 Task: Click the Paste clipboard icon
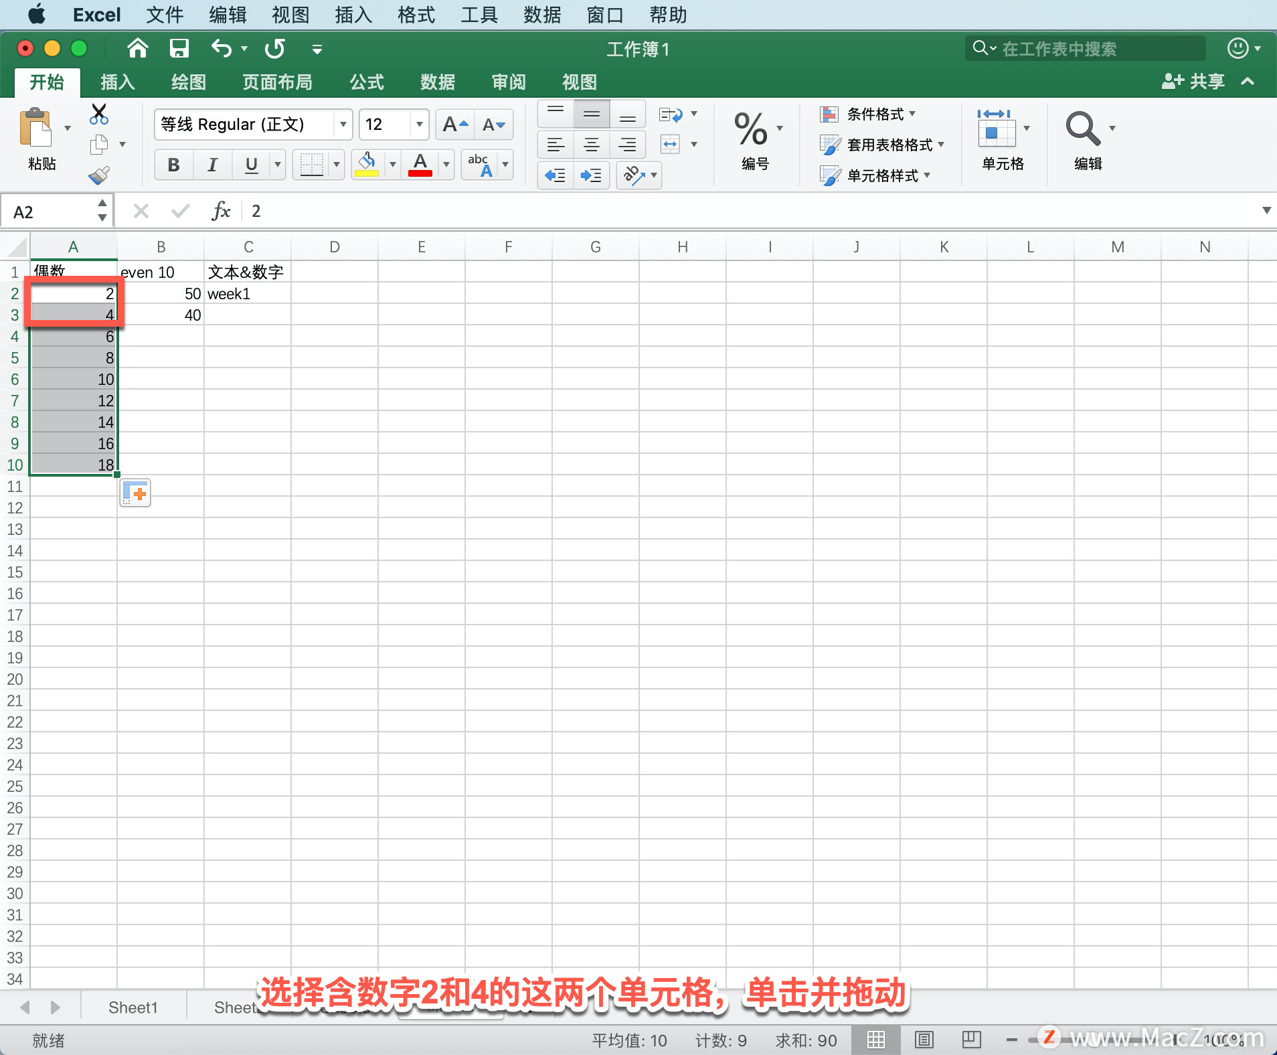[x=35, y=127]
